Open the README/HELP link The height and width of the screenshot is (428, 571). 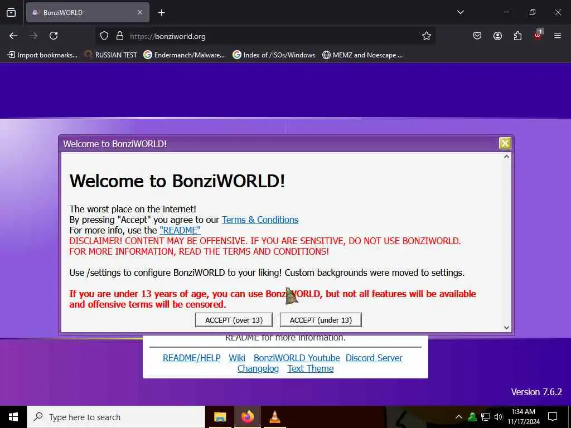(x=192, y=358)
